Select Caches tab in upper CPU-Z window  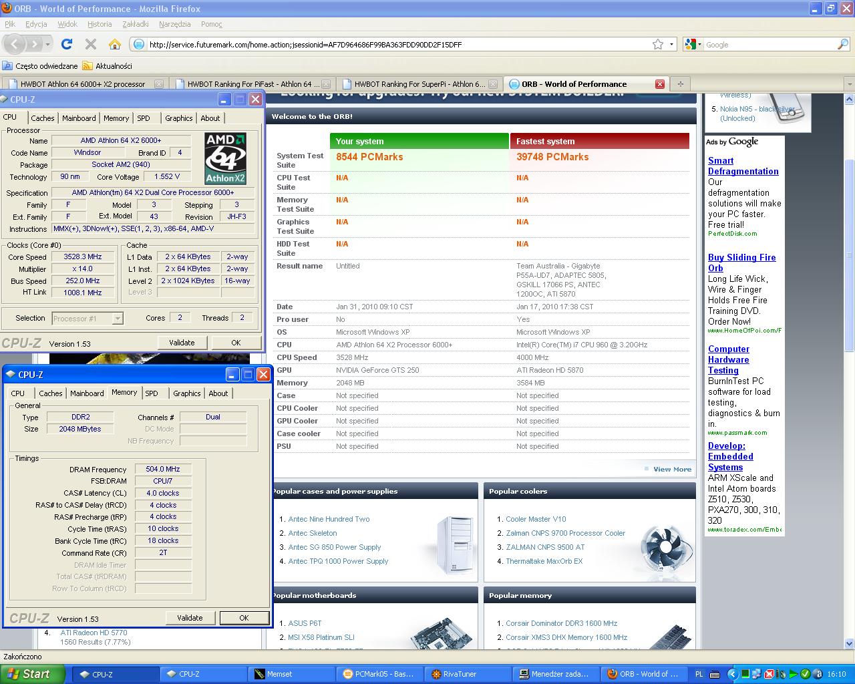(43, 118)
